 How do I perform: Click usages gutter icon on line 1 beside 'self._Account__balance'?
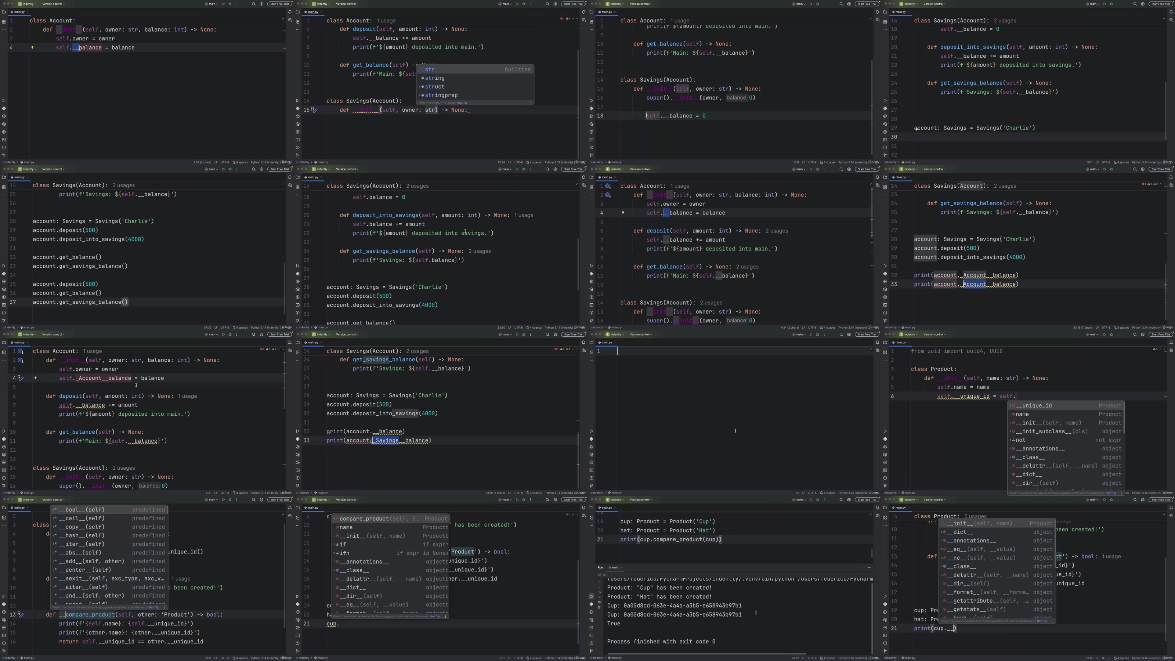(x=21, y=351)
